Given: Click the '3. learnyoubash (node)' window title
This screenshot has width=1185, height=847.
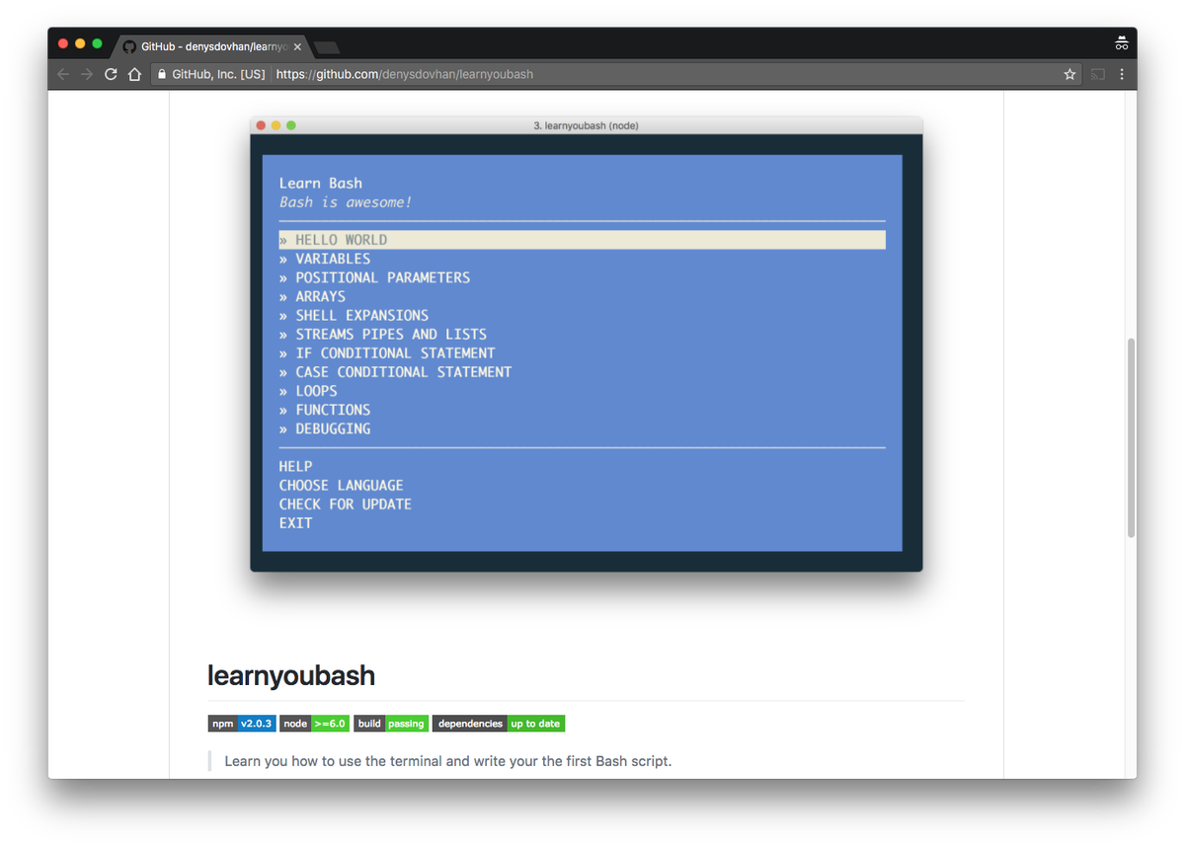Looking at the screenshot, I should point(586,125).
